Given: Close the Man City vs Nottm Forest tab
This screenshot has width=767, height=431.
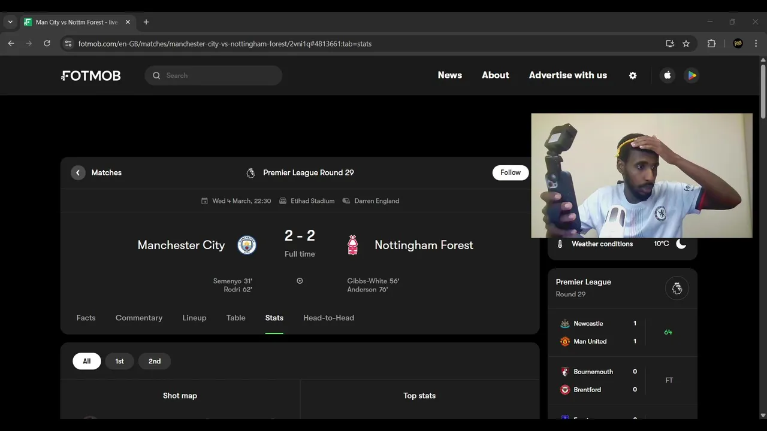Looking at the screenshot, I should [128, 22].
